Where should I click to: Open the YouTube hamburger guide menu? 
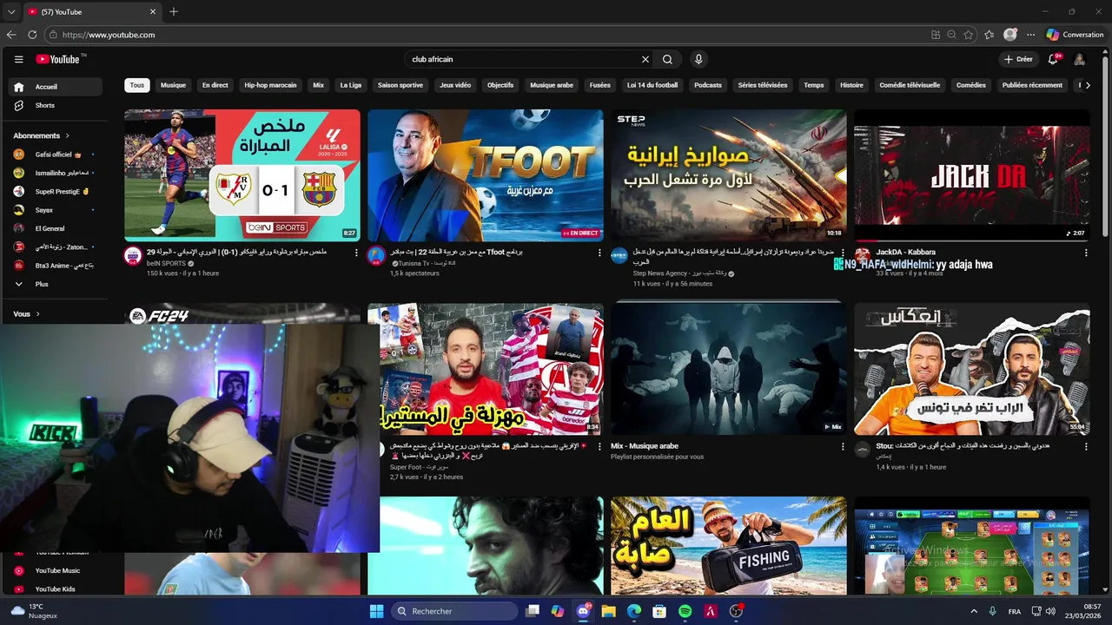pos(18,59)
